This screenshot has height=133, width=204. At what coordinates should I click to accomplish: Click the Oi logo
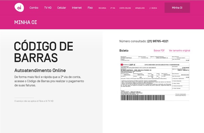19,8
